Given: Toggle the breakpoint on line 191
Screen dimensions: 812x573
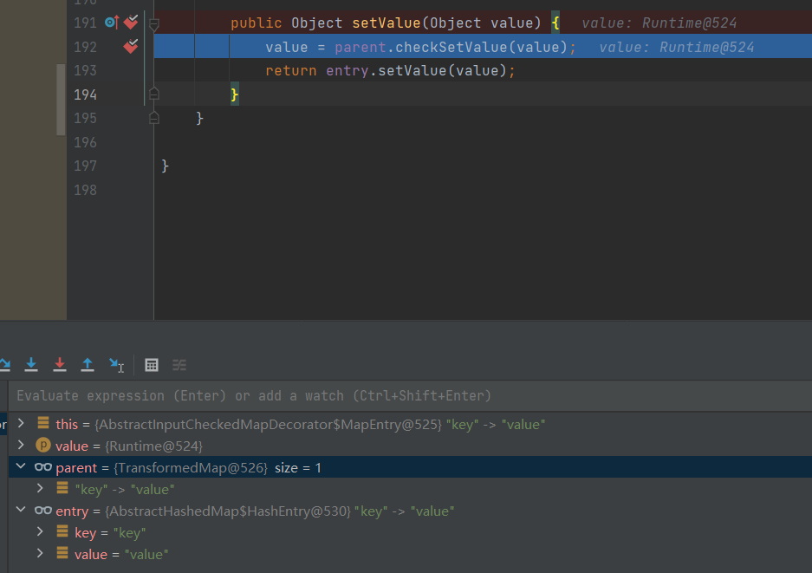Looking at the screenshot, I should pyautogui.click(x=131, y=23).
